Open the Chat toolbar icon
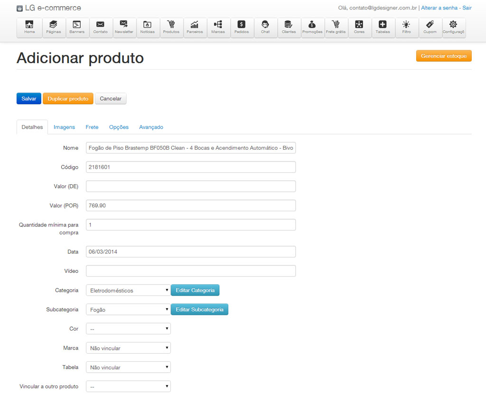Viewport: 486px width, 394px height. pyautogui.click(x=265, y=27)
